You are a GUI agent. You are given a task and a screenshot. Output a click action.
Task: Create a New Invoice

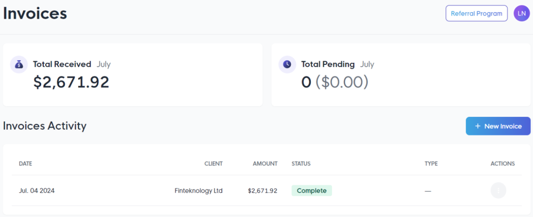pos(498,126)
